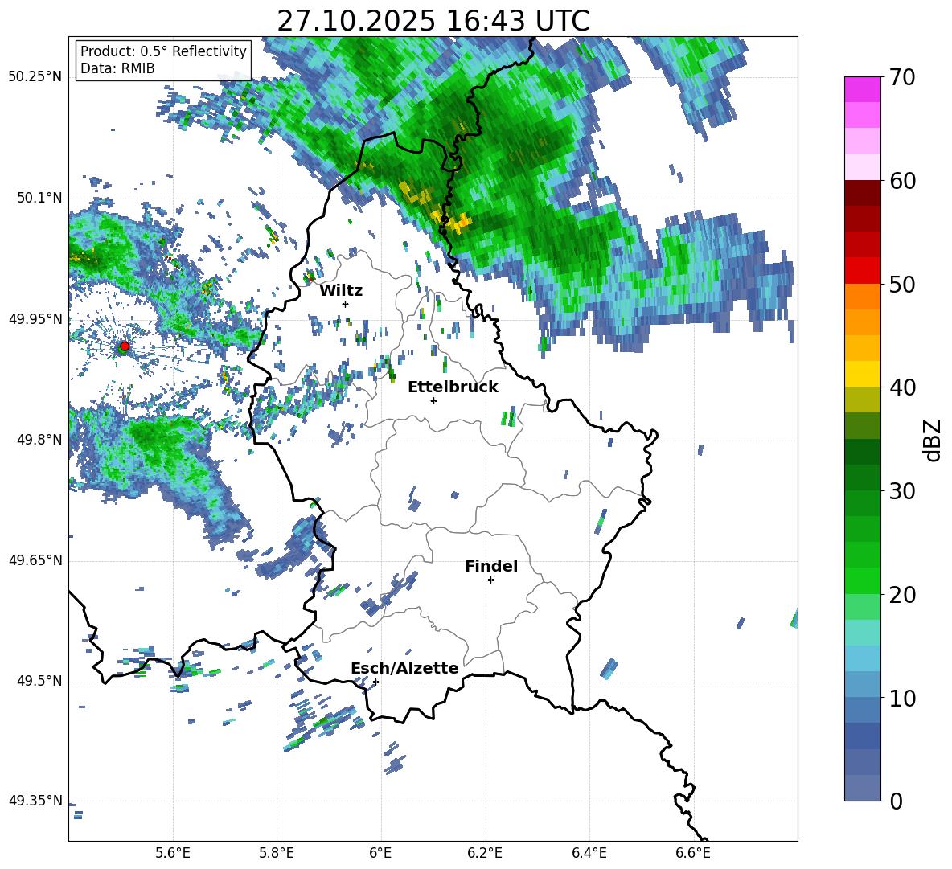Image resolution: width=952 pixels, height=869 pixels.
Task: Click the 50 tick on colorbar
Action: click(x=903, y=284)
